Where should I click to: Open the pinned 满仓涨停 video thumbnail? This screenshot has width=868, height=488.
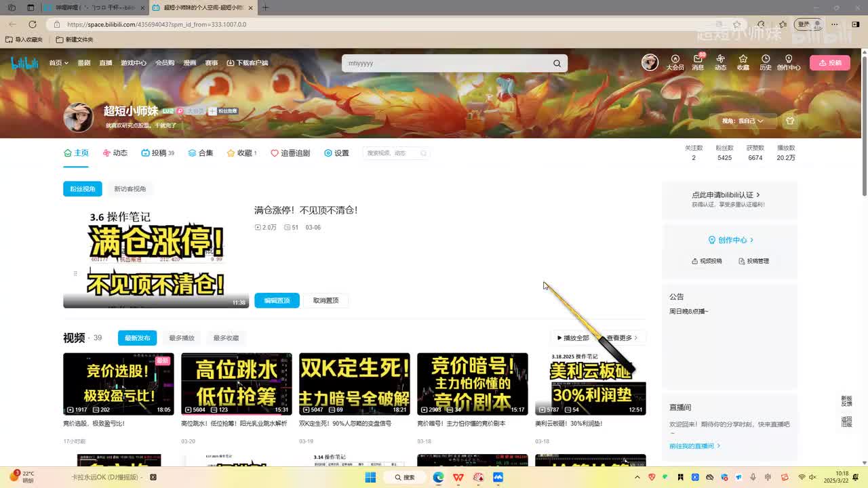pyautogui.click(x=156, y=256)
